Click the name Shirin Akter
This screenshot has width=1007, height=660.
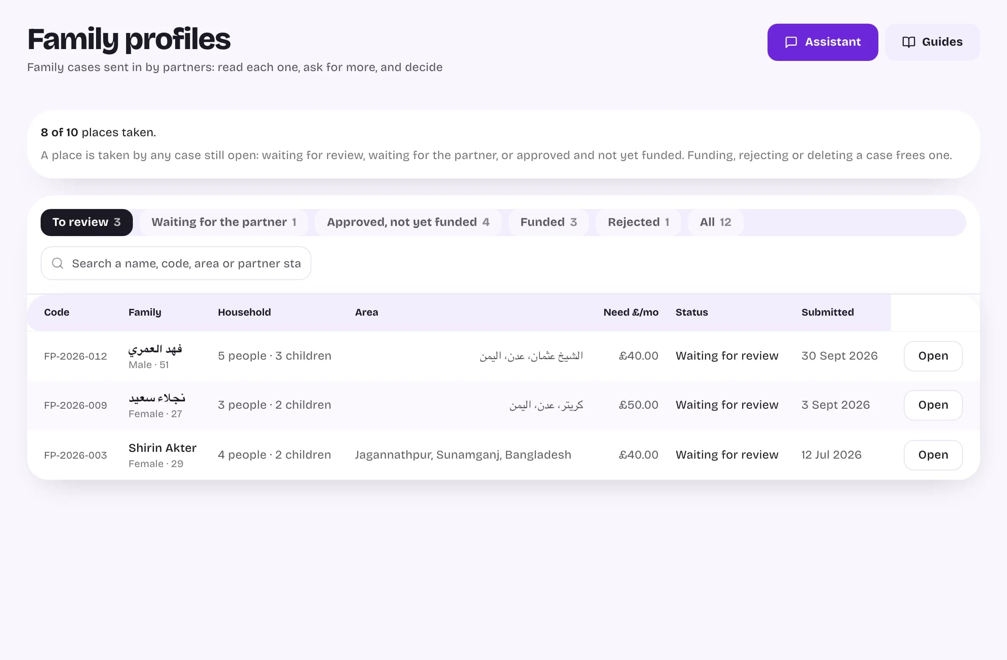pyautogui.click(x=162, y=448)
